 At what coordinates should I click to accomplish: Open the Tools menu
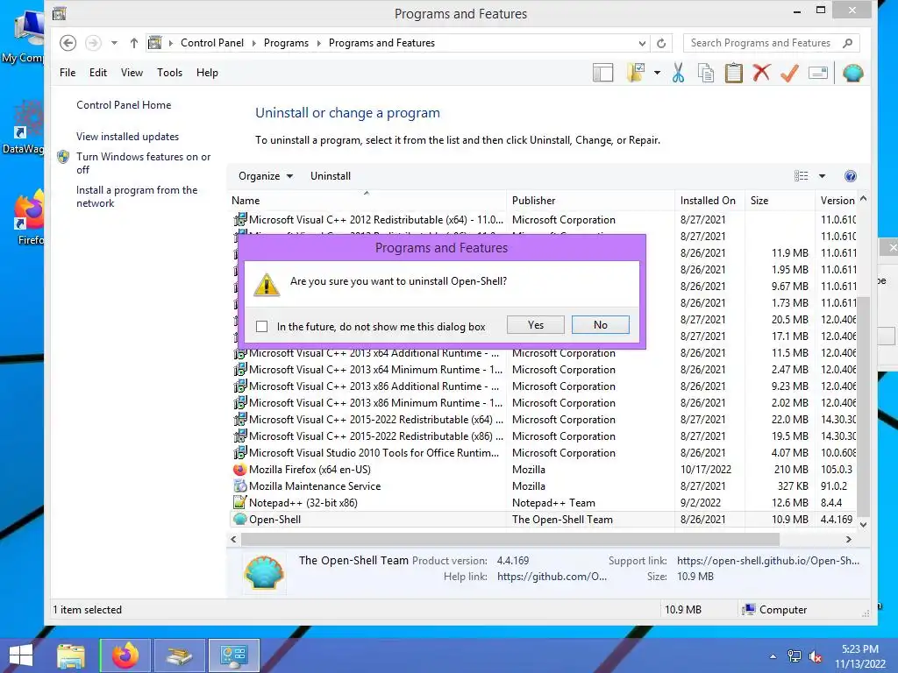tap(169, 73)
